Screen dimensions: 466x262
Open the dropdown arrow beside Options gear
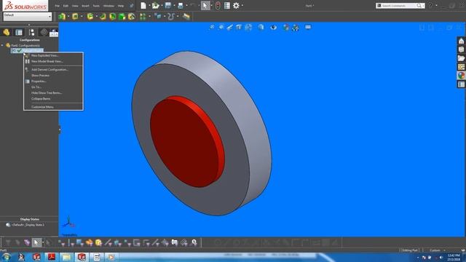tap(242, 5)
